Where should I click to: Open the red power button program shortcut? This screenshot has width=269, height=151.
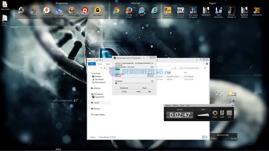pyautogui.click(x=85, y=12)
